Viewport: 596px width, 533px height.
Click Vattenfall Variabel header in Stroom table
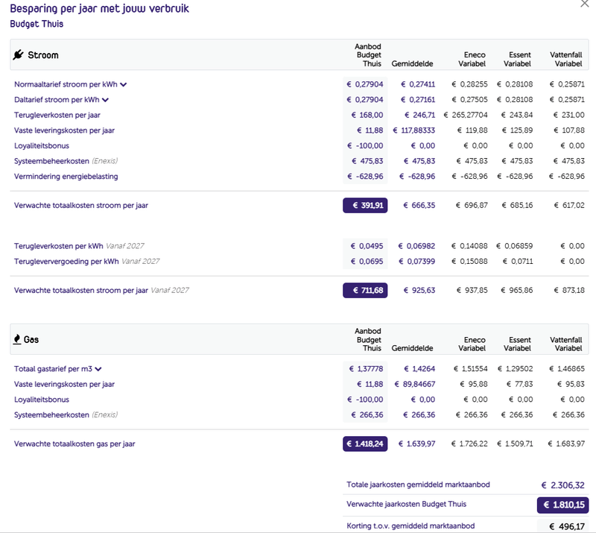566,60
